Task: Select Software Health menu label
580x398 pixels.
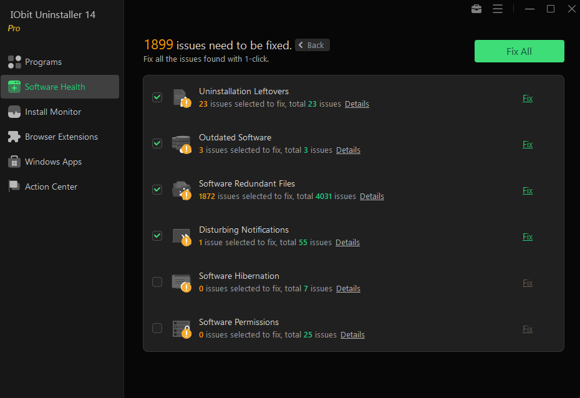Action: (x=55, y=87)
